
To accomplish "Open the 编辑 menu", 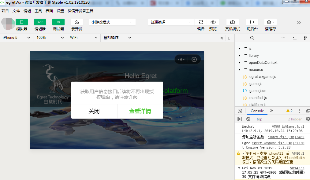I will click(27, 11).
